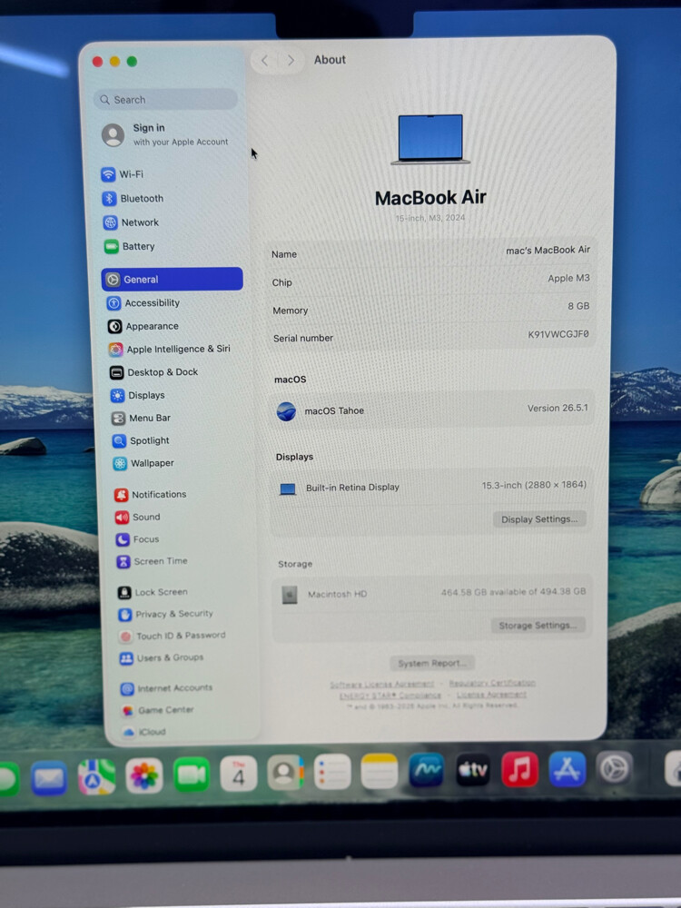Open Bluetooth settings in sidebar

click(133, 199)
